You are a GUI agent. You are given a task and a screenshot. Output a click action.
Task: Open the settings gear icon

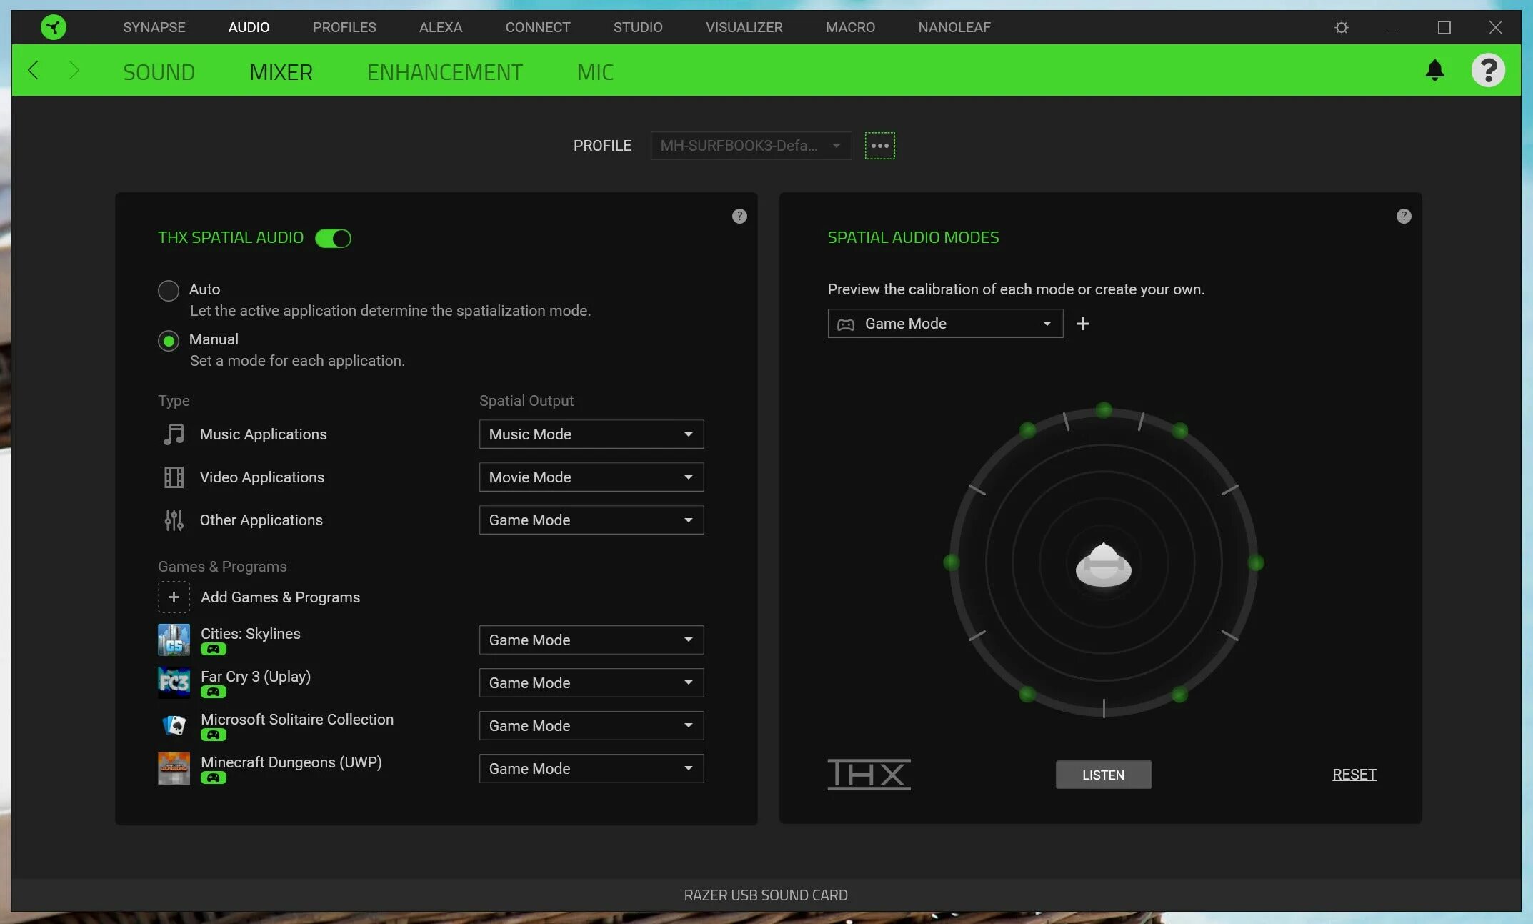coord(1341,27)
